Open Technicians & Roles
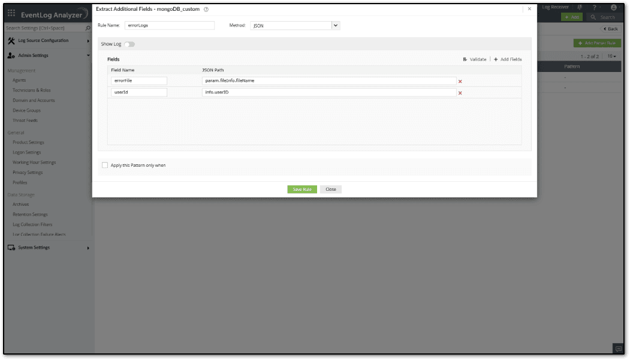The image size is (630, 360). (31, 90)
